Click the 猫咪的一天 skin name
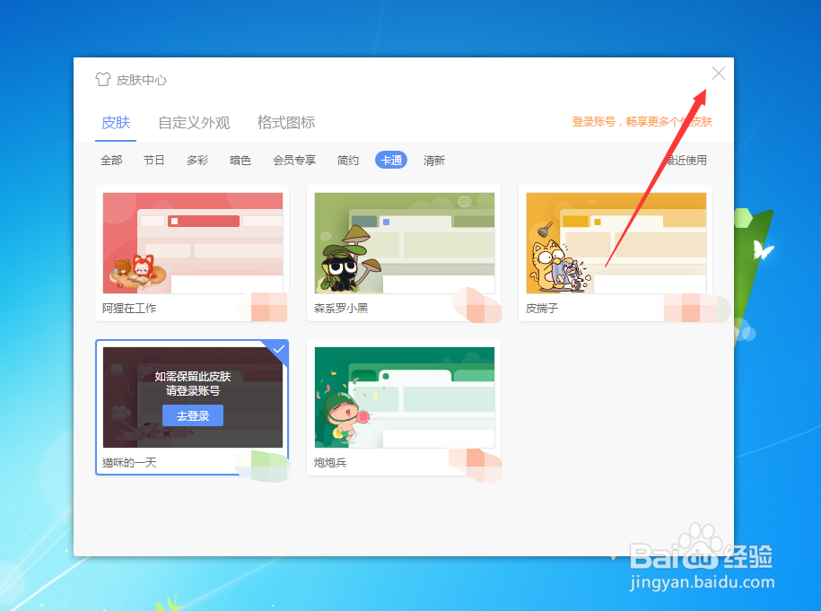 [x=129, y=463]
